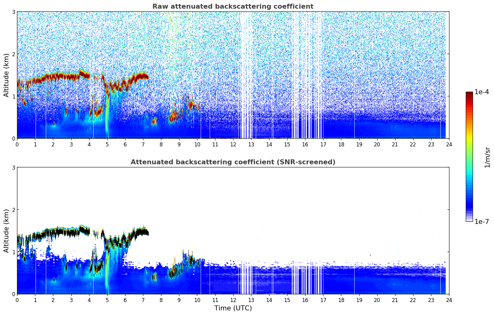Click altitude tick '3' on the SNR-screened plot
This screenshot has height=315, width=494.
tap(14, 167)
